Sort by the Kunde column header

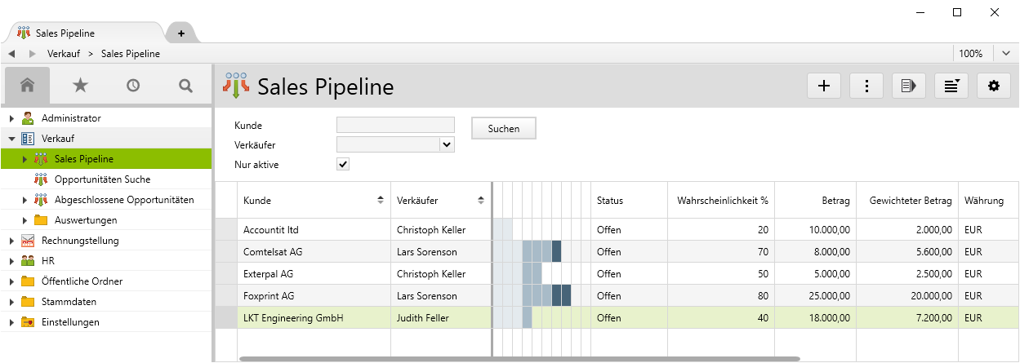[314, 200]
